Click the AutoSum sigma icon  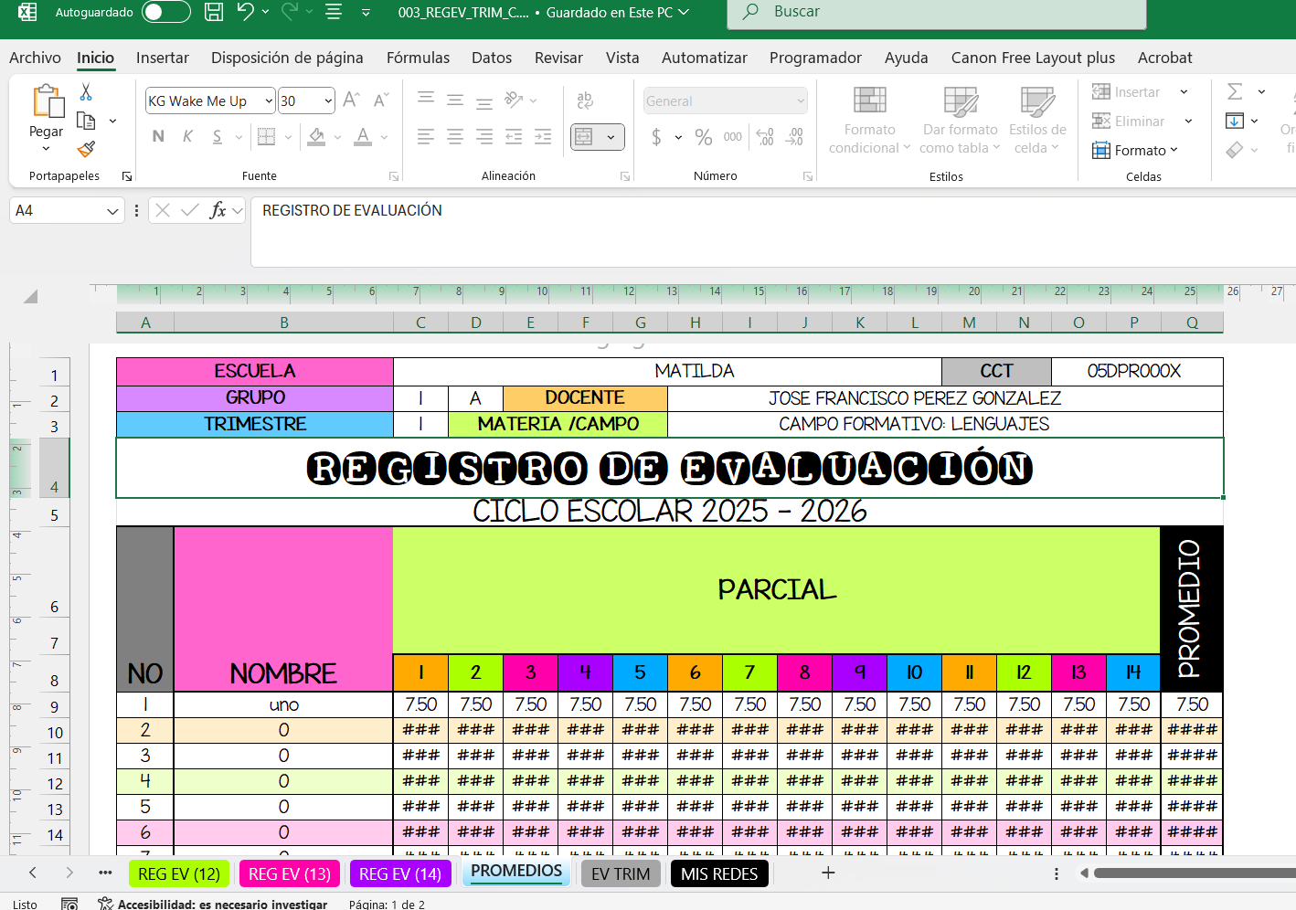(x=1235, y=91)
